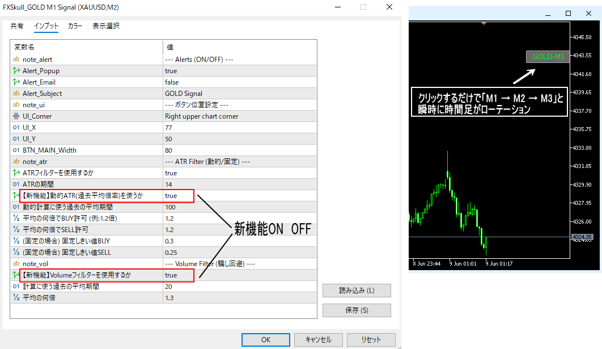Image resolution: width=602 pixels, height=349 pixels.
Task: Go to the 表示選択 tab
Action: point(106,26)
